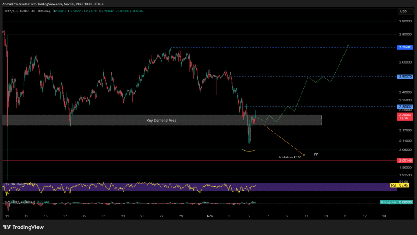Click the red 2.00148 price level label
Image resolution: width=417 pixels, height=235 pixels.
click(x=405, y=161)
